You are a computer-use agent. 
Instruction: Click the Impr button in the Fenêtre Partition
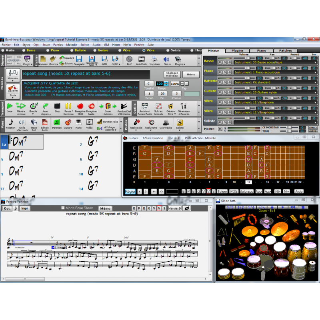click(x=25, y=208)
